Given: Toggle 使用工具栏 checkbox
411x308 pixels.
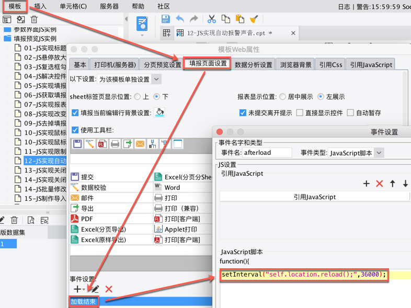Looking at the screenshot, I should point(75,130).
